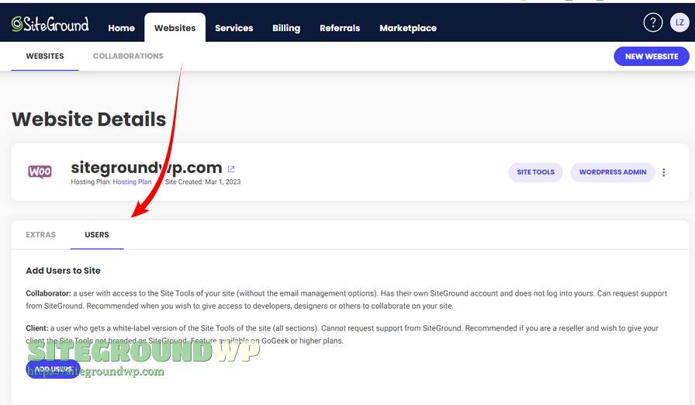Image resolution: width=695 pixels, height=405 pixels.
Task: Switch to the COLLABORATIONS sub-tab
Action: pyautogui.click(x=128, y=57)
